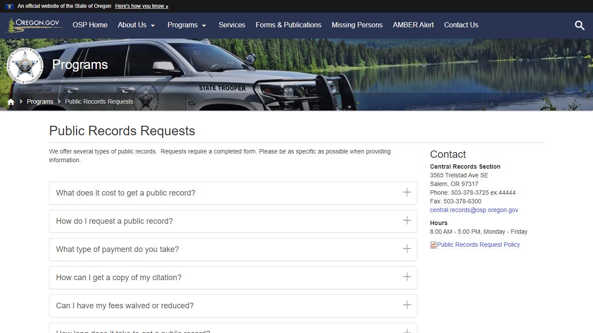
Task: Click Programs breadcrumb link
Action: pyautogui.click(x=40, y=101)
